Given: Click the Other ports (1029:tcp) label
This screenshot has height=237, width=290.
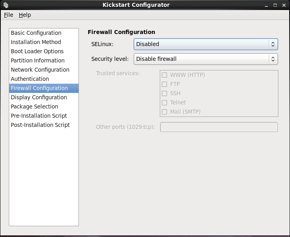Looking at the screenshot, I should click(x=126, y=127).
